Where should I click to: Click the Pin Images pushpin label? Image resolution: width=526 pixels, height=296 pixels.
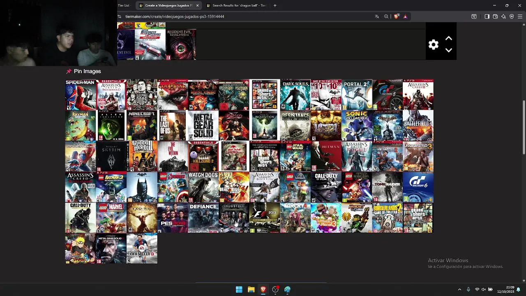coord(83,71)
